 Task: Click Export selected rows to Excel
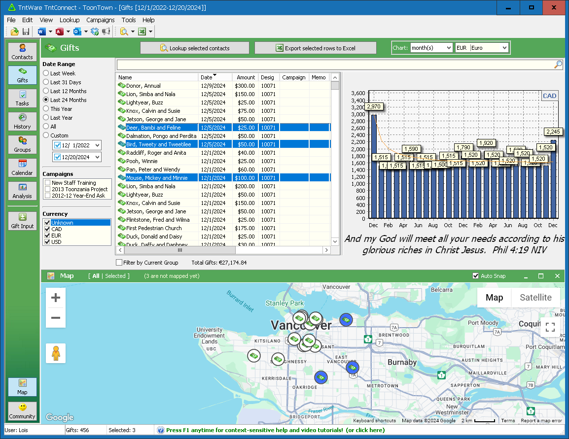(316, 48)
